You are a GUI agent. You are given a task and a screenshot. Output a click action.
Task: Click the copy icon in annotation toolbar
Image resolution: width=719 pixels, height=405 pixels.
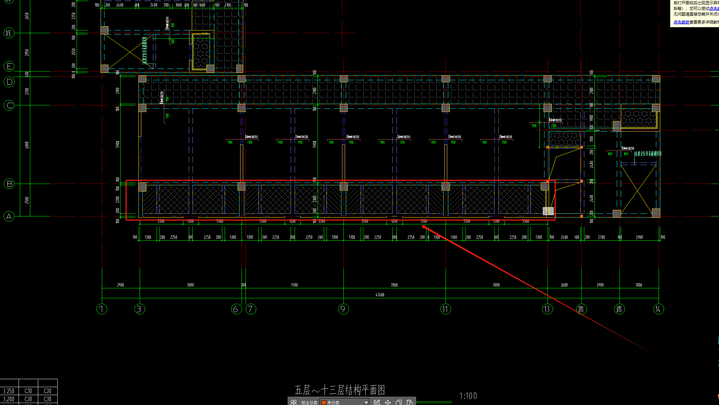tap(399, 402)
